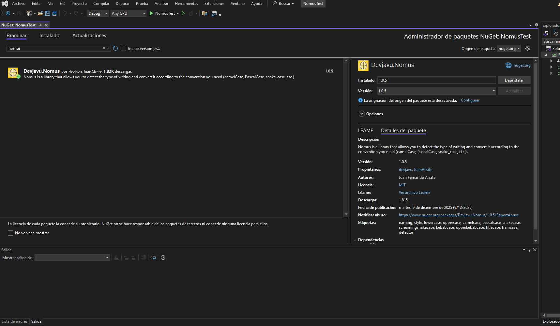The height and width of the screenshot is (326, 560).
Task: Open the Buscar dropdown in title bar
Action: point(283,4)
